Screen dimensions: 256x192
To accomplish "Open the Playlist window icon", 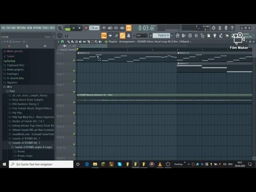I will pos(178,36).
